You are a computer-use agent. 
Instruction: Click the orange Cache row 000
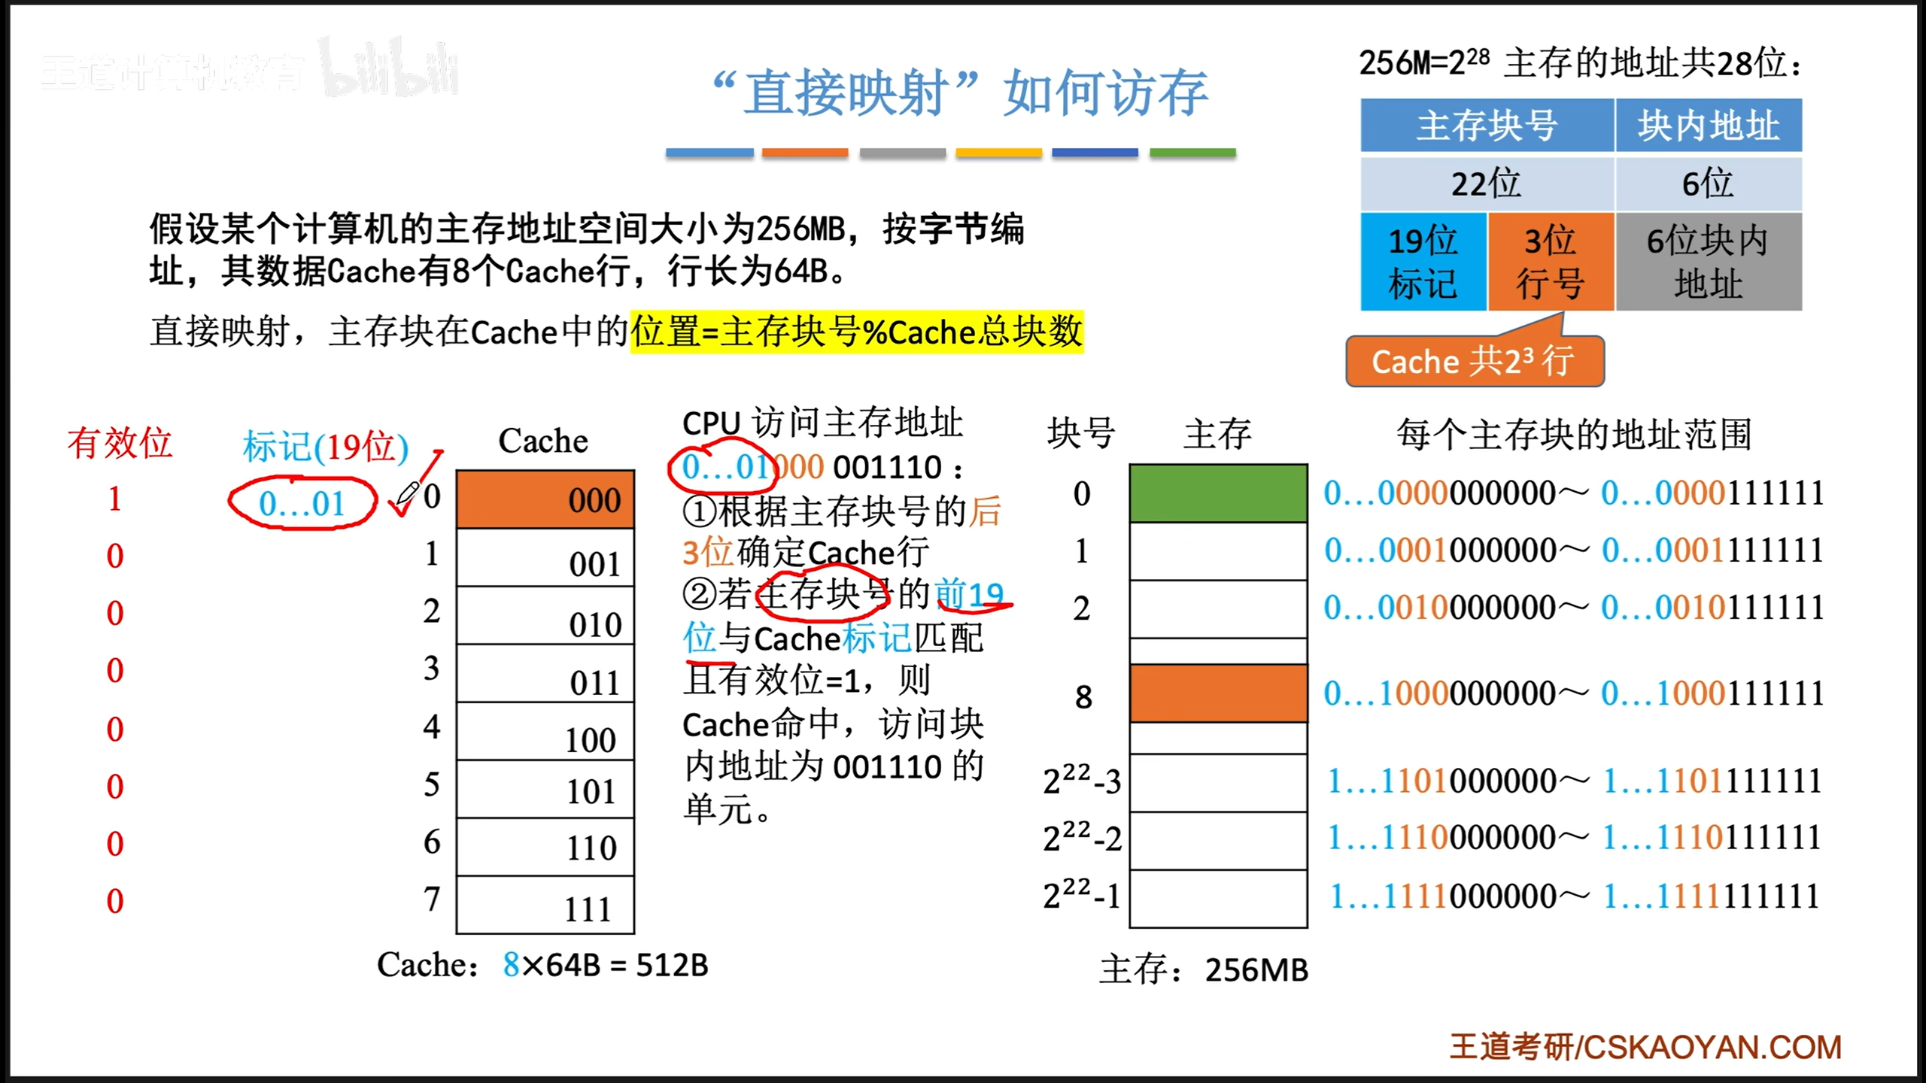[x=545, y=499]
